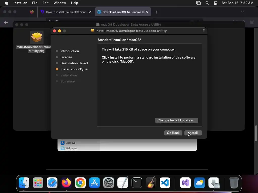Open the Apple menu

[7, 3]
